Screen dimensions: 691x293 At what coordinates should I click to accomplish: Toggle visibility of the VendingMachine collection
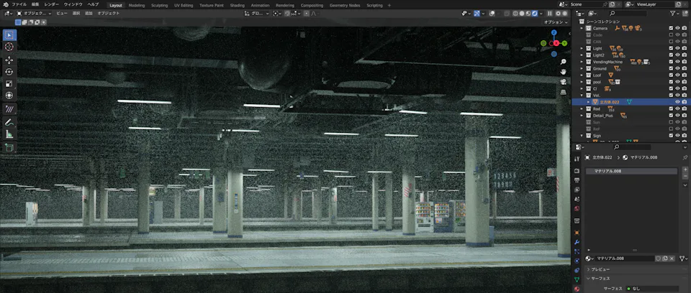point(677,62)
